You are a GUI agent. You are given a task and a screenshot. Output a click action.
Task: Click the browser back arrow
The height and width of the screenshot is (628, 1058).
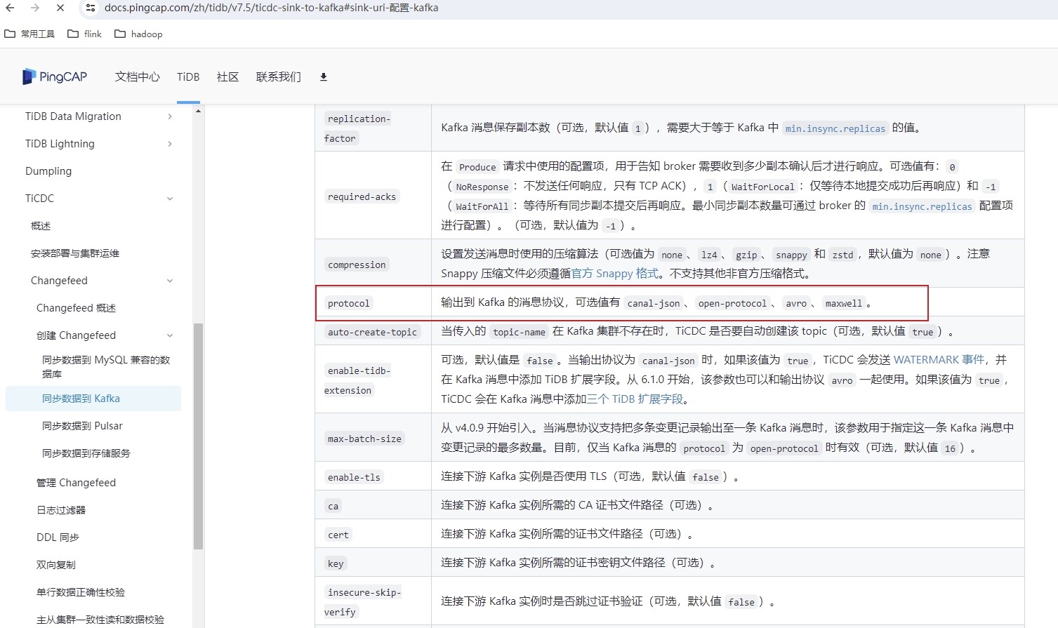coord(10,8)
